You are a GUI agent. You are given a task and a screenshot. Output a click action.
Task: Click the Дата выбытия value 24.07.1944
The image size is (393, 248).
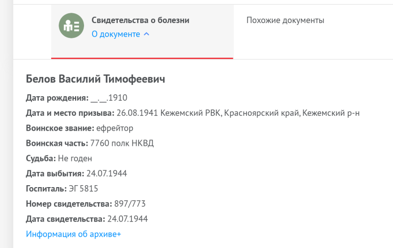(107, 174)
